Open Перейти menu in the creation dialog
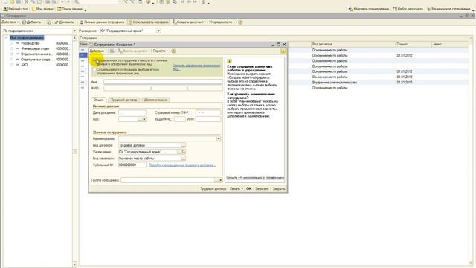The image size is (476, 268). click(x=161, y=51)
